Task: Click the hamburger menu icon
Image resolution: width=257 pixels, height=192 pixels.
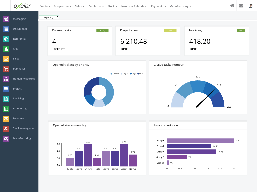Action: pyautogui.click(x=5, y=6)
